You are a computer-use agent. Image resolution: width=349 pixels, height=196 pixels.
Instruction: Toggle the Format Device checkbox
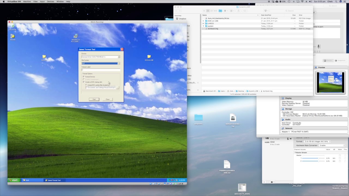[84, 77]
